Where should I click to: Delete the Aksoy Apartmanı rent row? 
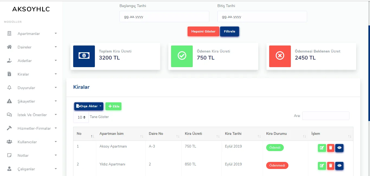point(331,148)
